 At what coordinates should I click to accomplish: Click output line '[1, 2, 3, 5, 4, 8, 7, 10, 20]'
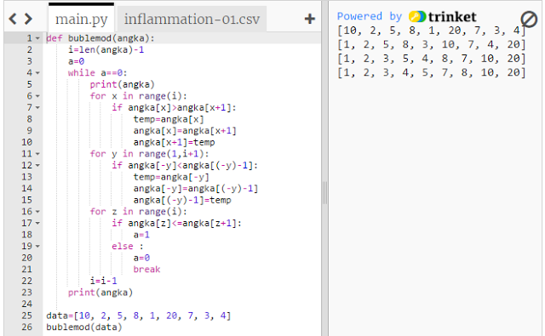(x=432, y=59)
